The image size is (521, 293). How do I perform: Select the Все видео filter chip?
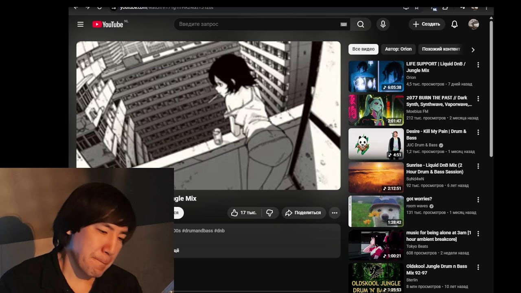coord(363,49)
